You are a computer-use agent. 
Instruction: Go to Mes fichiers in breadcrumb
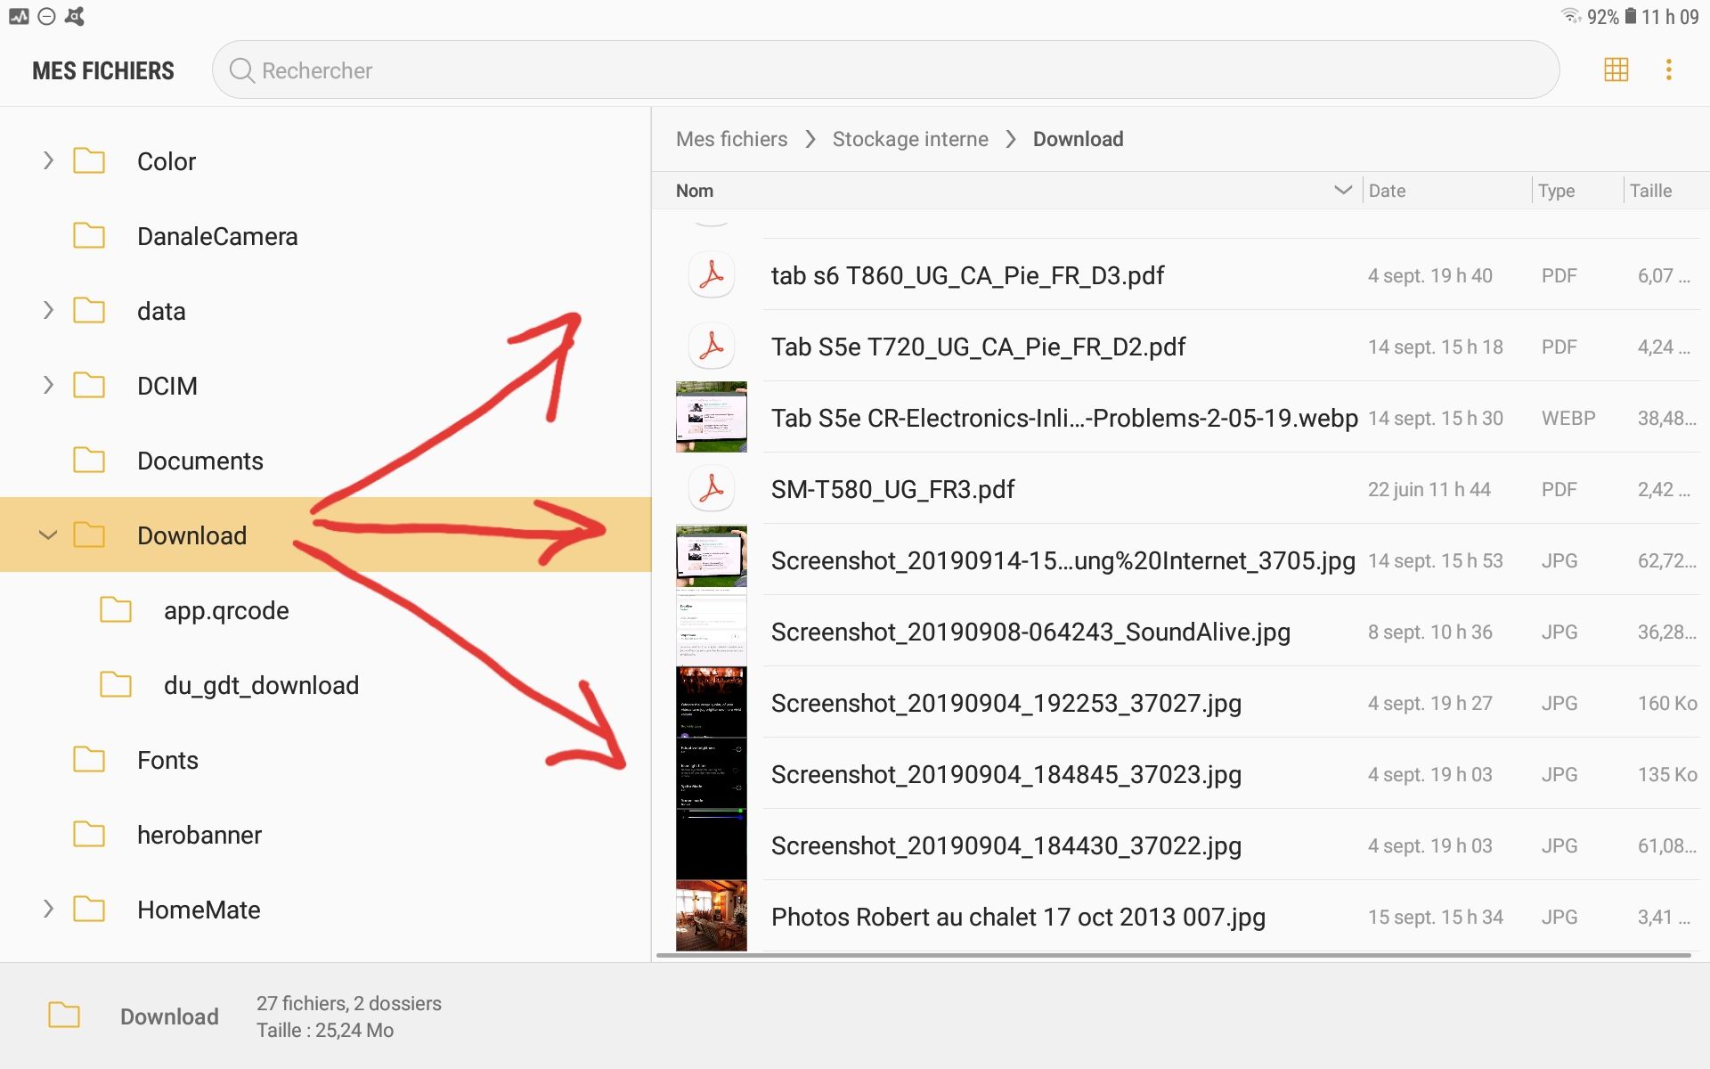click(x=731, y=139)
